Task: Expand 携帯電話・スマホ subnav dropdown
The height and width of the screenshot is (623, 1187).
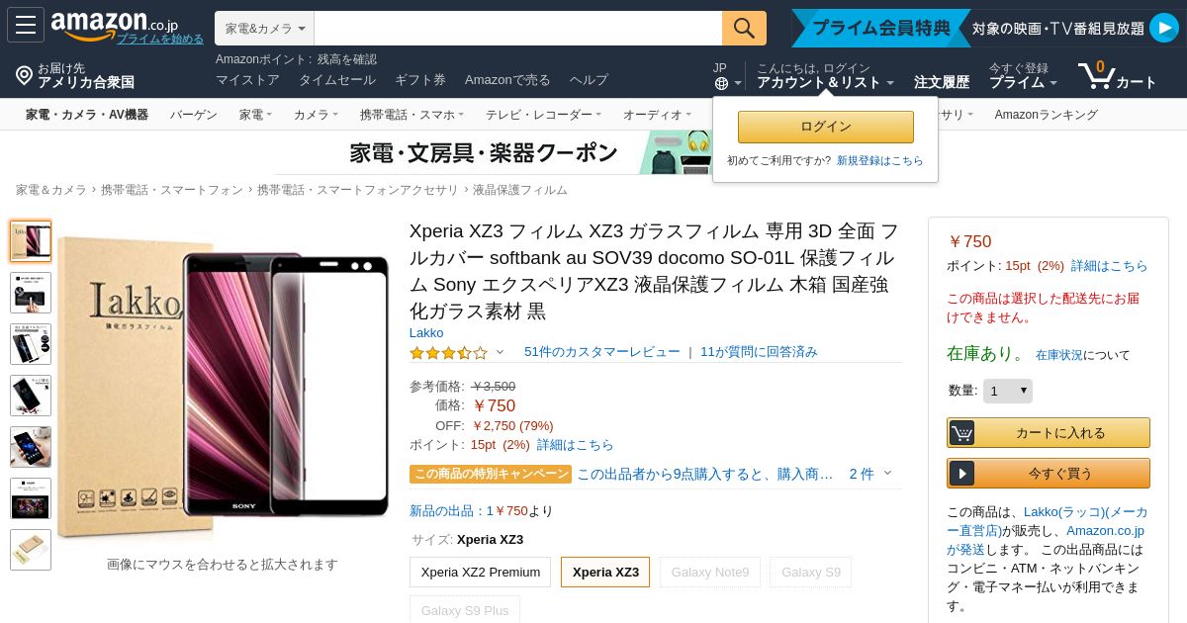Action: coord(411,115)
